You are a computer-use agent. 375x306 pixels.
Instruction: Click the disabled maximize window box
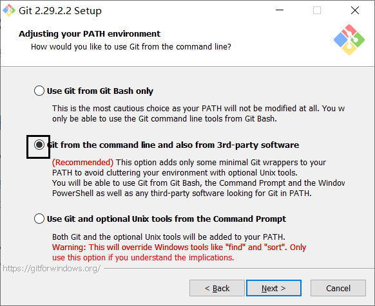317,10
